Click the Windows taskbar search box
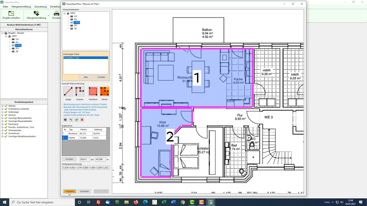This screenshot has width=367, height=206. (42, 202)
